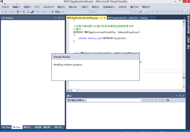Click the return static_cast code line
This screenshot has height=132, width=190.
click(x=103, y=38)
